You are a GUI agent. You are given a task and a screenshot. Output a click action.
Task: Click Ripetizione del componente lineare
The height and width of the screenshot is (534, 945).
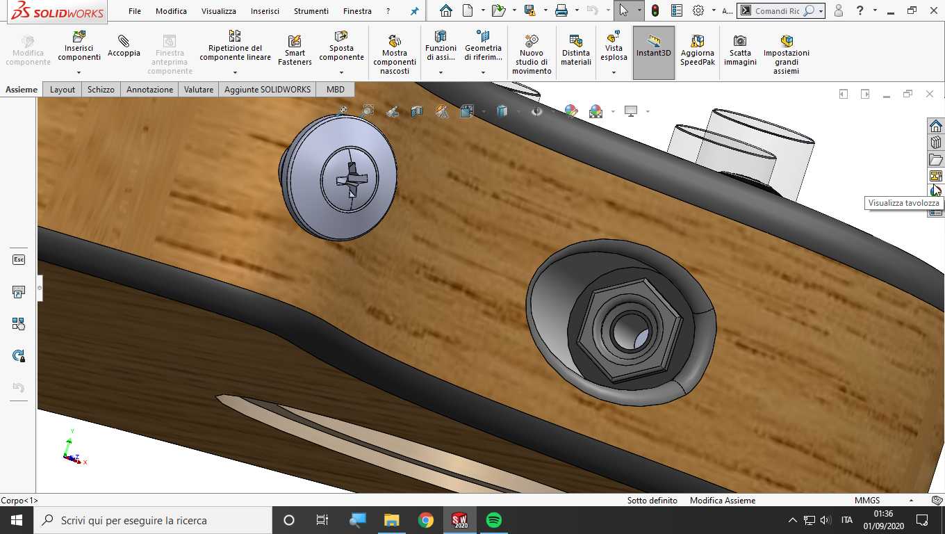click(235, 46)
